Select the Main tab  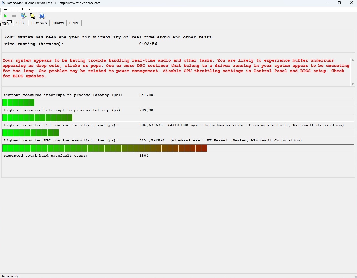[6, 23]
